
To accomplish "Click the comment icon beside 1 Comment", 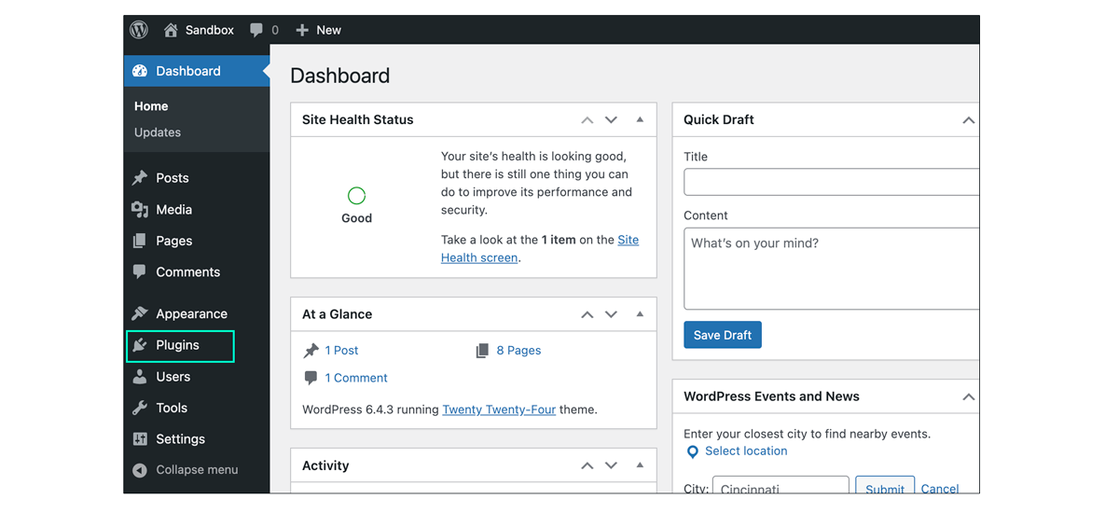I will (x=311, y=378).
